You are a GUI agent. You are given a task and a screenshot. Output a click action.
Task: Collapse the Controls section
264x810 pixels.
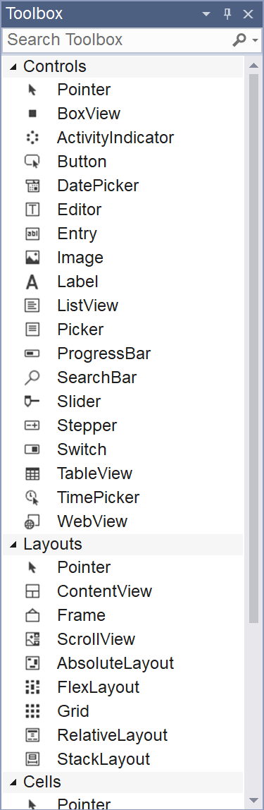click(x=13, y=66)
